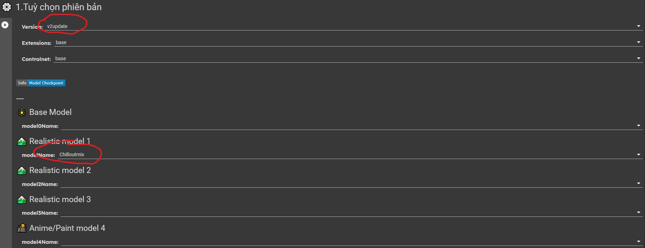Click the Realistic model 2 picture icon
The width and height of the screenshot is (645, 248).
pos(22,171)
